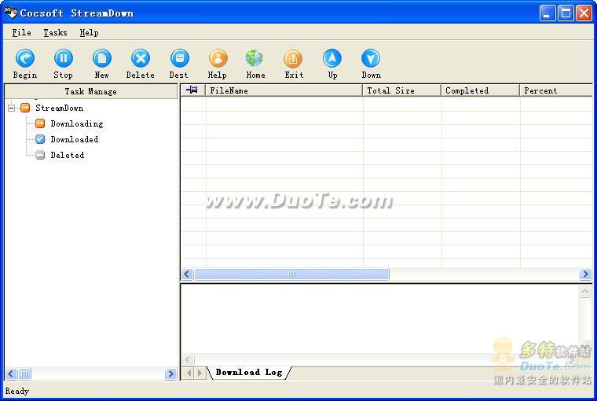Click the Deleted folder icon in tree

pos(40,155)
